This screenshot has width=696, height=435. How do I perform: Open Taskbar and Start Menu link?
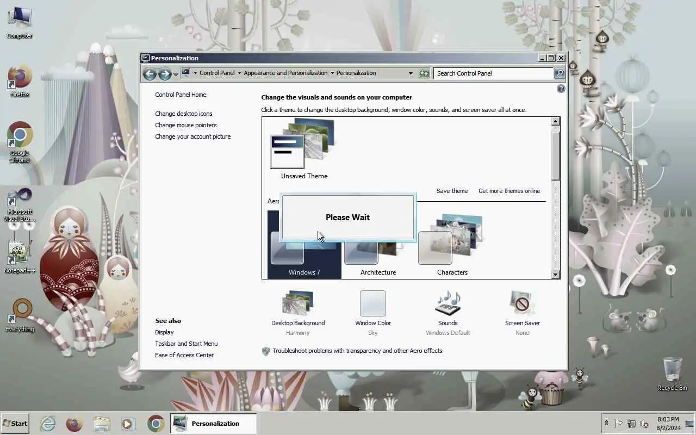(x=186, y=344)
